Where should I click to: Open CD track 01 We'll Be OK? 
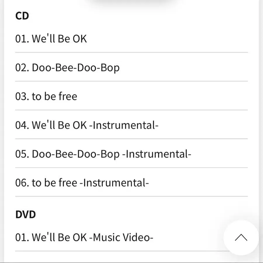[x=131, y=39]
